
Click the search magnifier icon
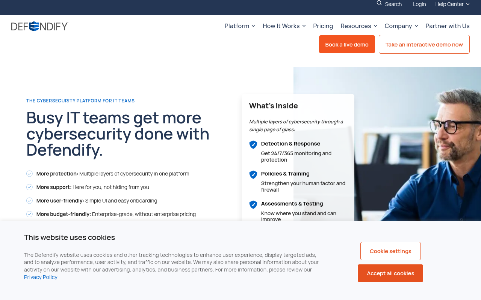379,3
